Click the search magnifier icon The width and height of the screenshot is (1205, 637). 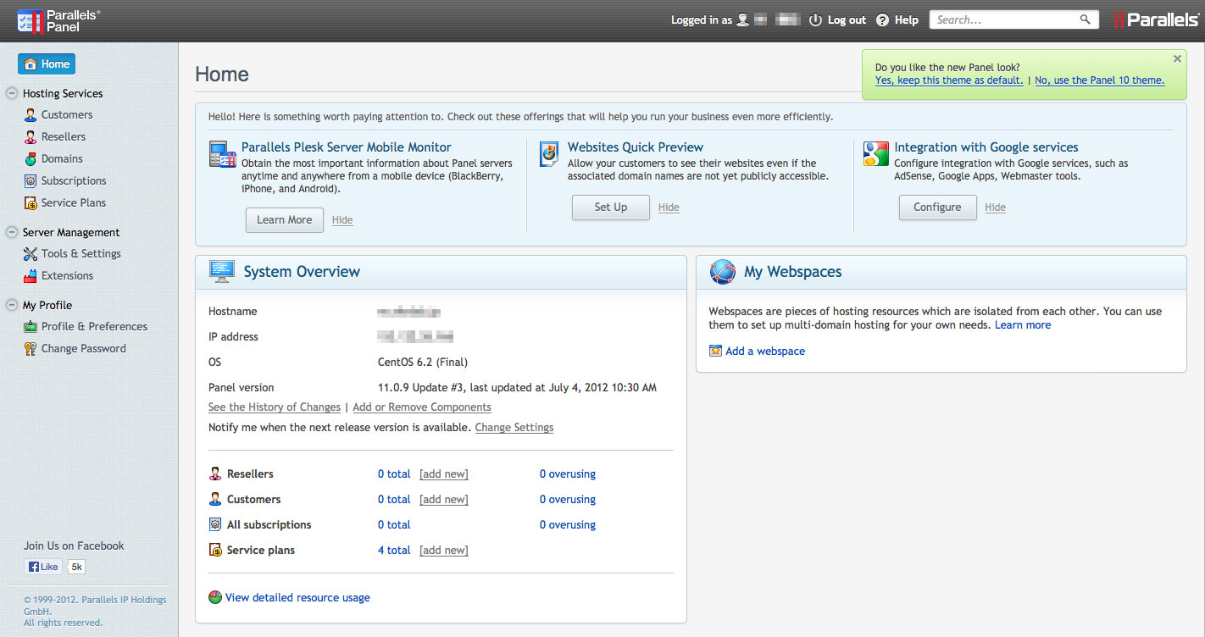point(1086,19)
